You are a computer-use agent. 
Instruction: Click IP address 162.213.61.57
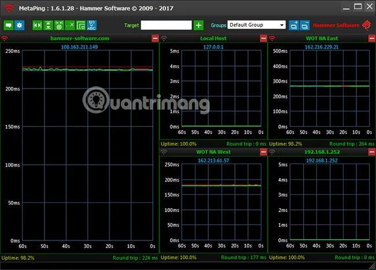213,161
